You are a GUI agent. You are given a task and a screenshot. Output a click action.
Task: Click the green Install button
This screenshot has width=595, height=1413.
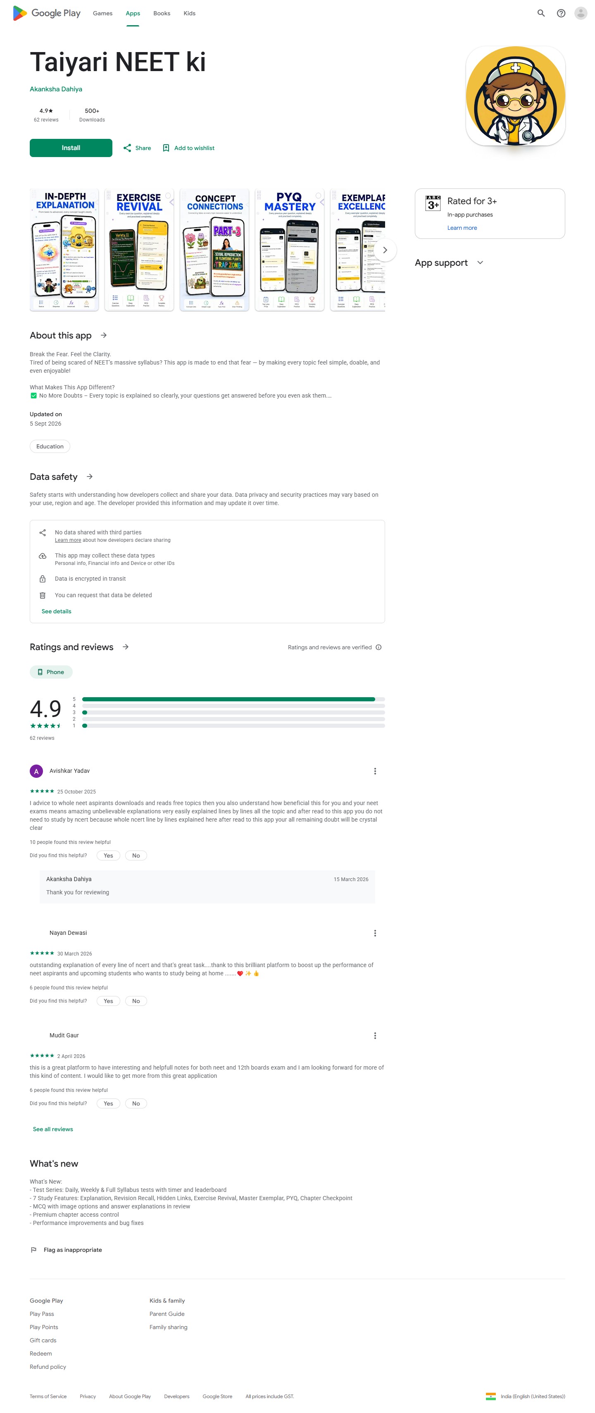tap(71, 148)
